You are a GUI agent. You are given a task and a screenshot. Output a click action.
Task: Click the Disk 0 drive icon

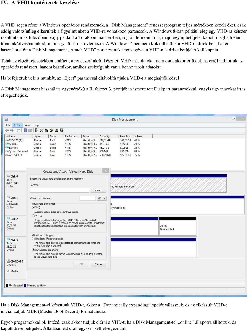pyautogui.click(x=8, y=176)
